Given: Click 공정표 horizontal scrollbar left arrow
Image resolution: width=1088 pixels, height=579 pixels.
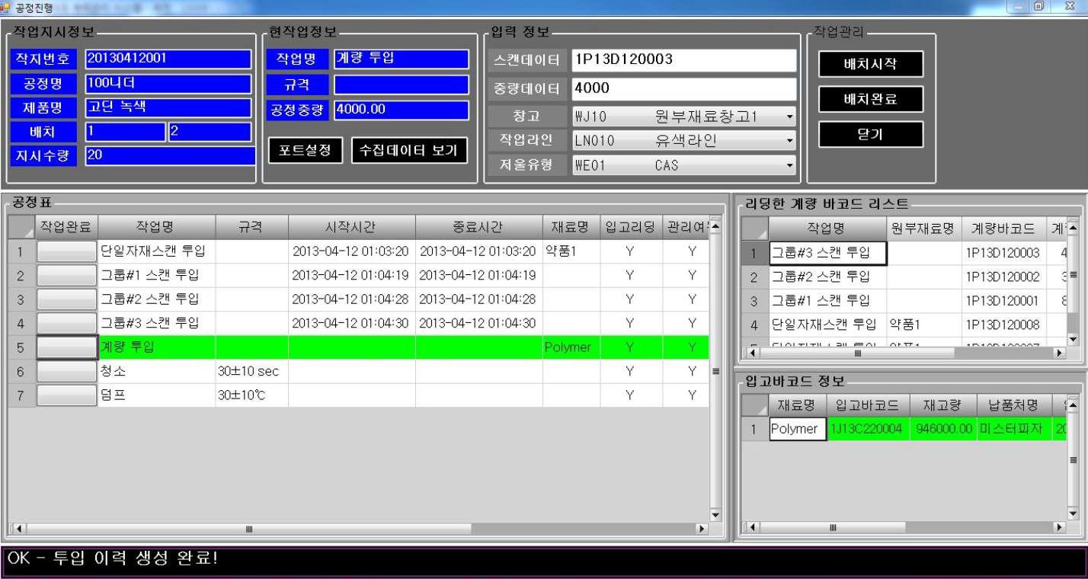Looking at the screenshot, I should (18, 528).
